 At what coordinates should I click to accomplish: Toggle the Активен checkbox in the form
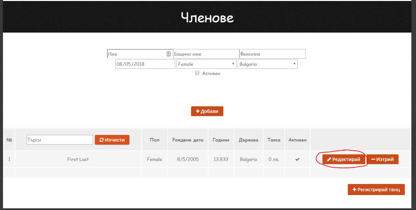coord(197,73)
